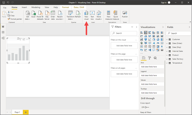This screenshot has height=115, width=192.
Task: Select the R script visual
Action: 162,46
